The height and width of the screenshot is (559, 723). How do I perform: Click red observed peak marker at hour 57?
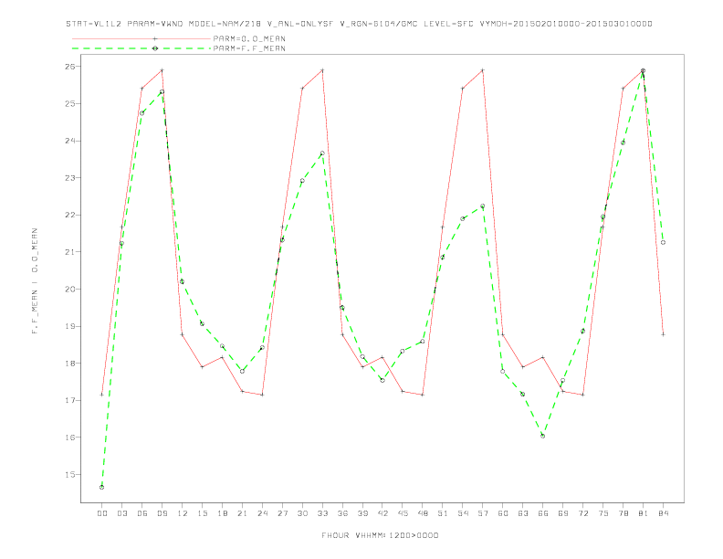483,70
